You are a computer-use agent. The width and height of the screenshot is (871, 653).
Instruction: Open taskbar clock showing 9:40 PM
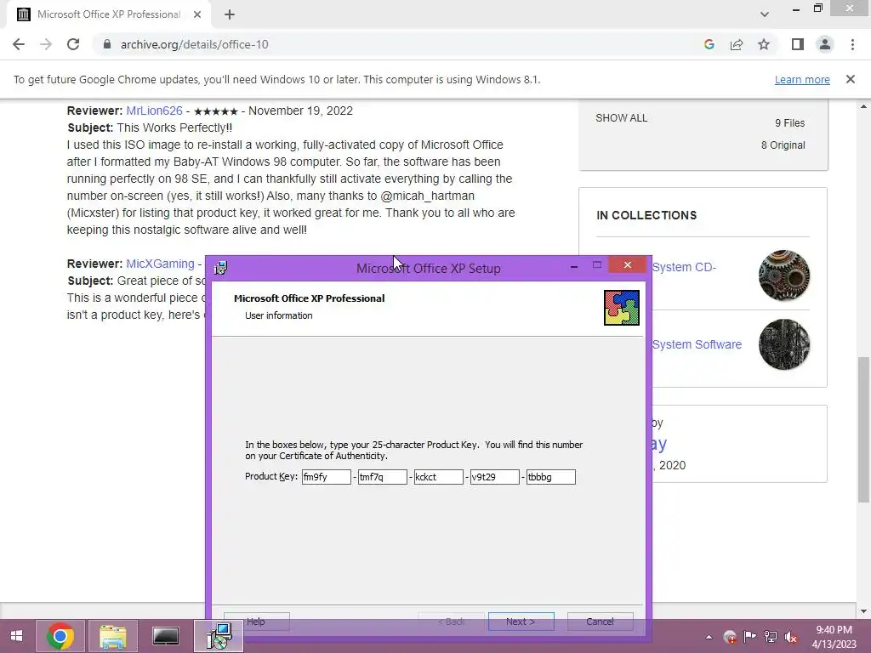point(834,637)
